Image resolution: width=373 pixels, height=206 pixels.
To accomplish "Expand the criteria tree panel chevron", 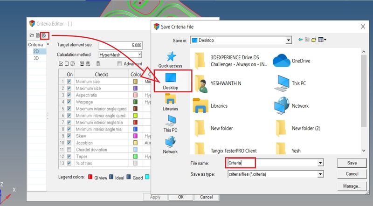I will (x=48, y=44).
